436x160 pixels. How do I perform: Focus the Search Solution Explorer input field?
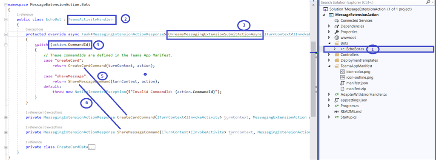[x=372, y=3]
